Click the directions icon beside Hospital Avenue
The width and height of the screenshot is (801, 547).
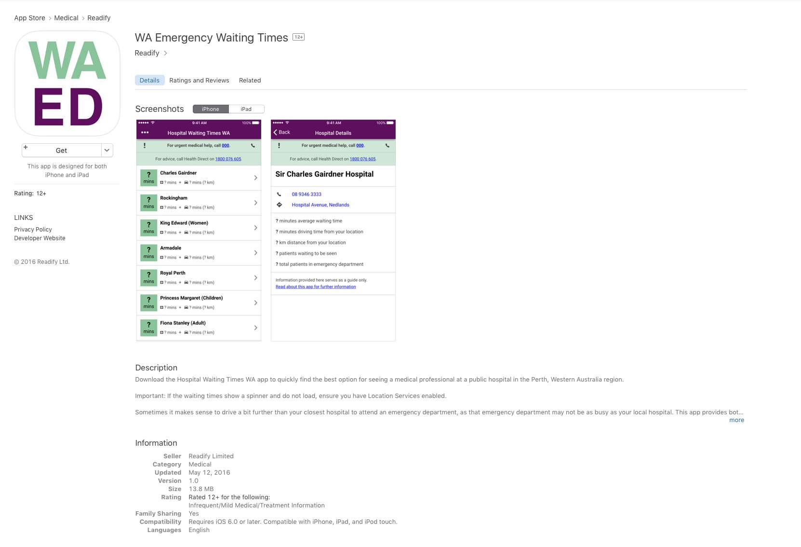tap(279, 205)
